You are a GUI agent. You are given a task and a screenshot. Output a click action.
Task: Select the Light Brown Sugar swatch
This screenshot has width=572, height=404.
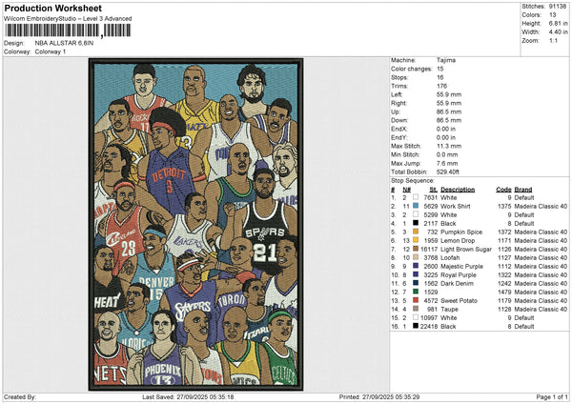click(416, 249)
